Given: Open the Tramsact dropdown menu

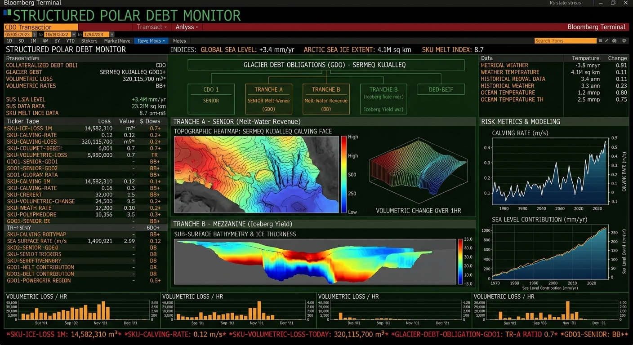Looking at the screenshot, I should point(152,27).
